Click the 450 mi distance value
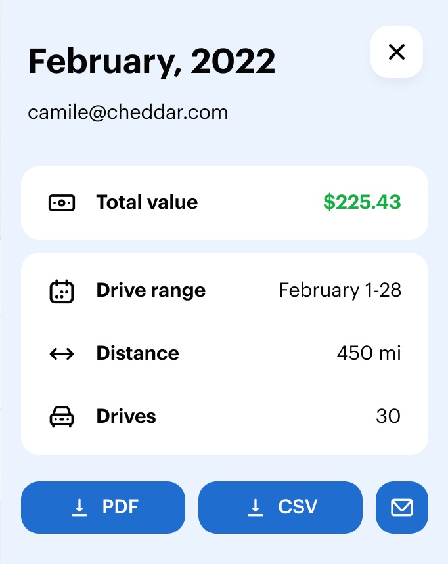 369,353
